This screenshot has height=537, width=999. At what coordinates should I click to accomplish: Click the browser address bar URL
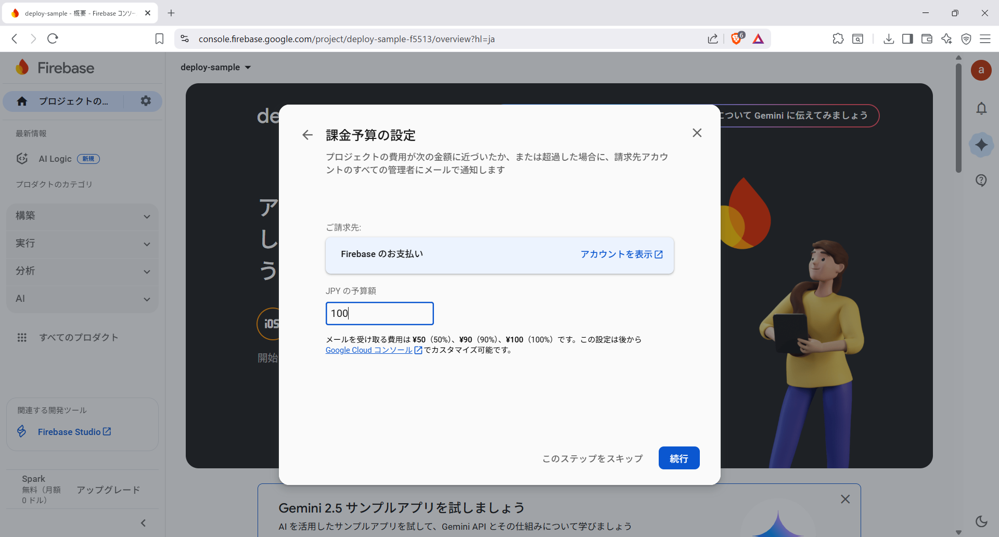pyautogui.click(x=347, y=39)
